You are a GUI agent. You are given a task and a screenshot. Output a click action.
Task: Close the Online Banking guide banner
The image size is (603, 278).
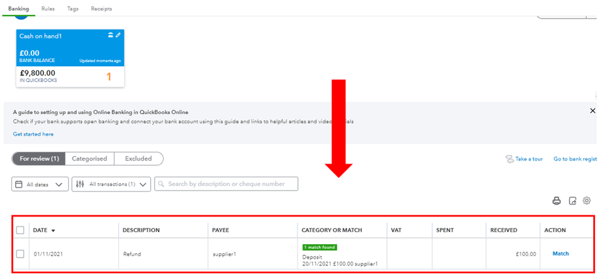point(592,111)
